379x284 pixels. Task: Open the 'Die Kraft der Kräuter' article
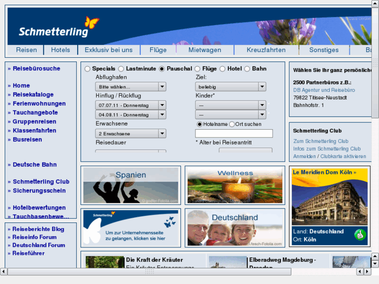pyautogui.click(x=154, y=260)
